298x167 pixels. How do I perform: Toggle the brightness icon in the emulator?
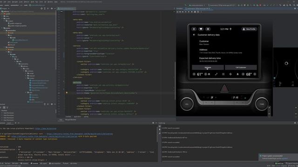click(x=208, y=29)
